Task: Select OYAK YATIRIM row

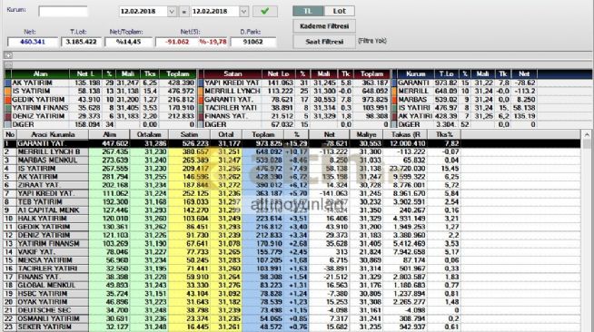Action: [x=292, y=302]
